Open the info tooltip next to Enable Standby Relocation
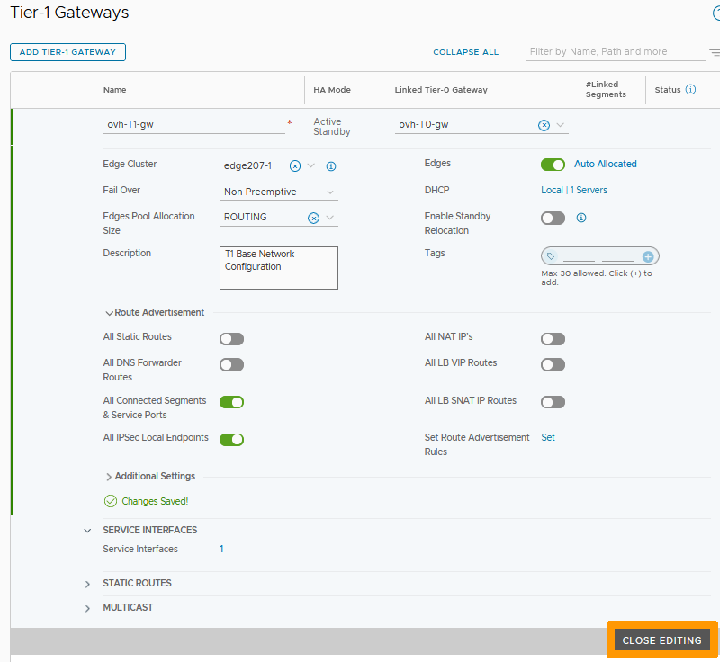Viewport: 720px width, 662px height. [582, 218]
